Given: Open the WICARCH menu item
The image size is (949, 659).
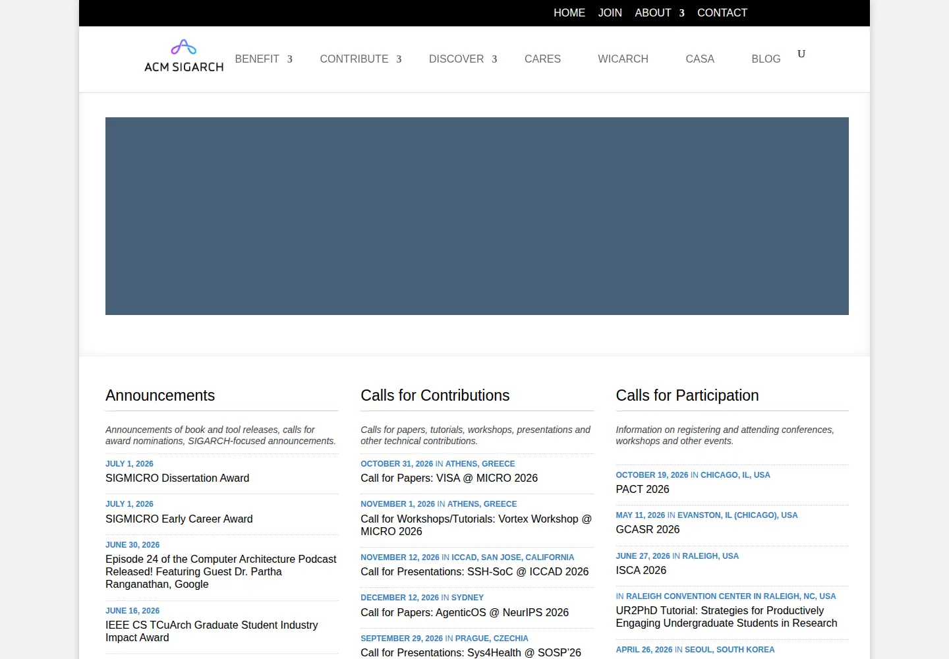Looking at the screenshot, I should 623,59.
